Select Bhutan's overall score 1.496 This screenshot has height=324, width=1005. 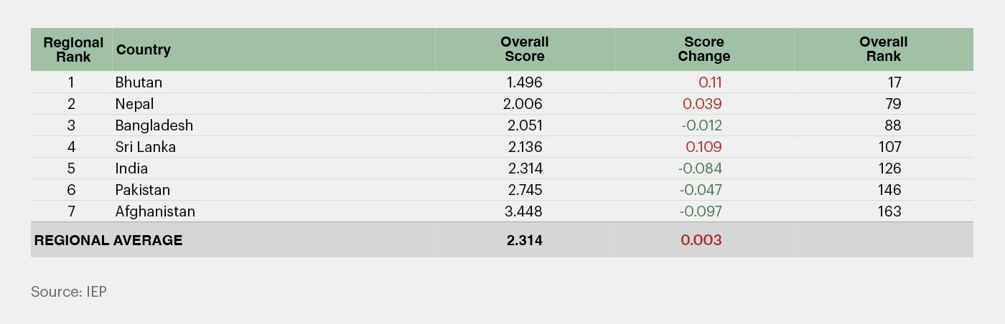click(x=525, y=82)
